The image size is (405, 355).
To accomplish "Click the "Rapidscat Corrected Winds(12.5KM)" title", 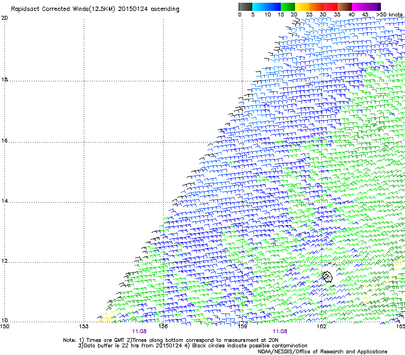I will click(63, 9).
